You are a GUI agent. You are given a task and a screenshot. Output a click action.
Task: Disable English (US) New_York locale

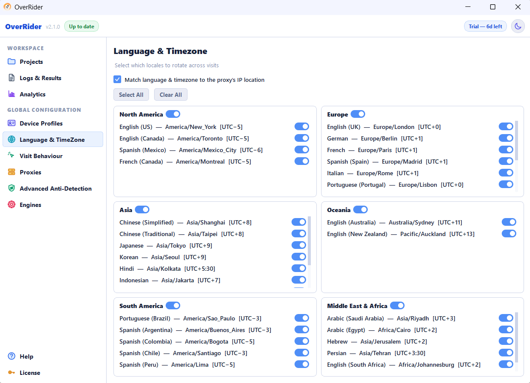pos(302,126)
